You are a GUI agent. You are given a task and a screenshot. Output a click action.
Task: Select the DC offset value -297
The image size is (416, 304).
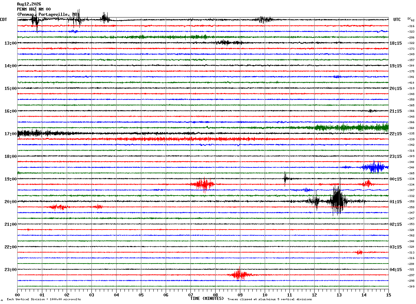[x=411, y=275]
